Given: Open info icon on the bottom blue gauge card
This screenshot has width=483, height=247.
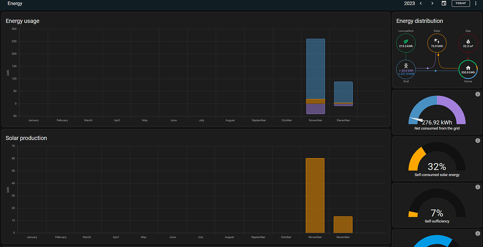Looking at the screenshot, I should tap(478, 234).
